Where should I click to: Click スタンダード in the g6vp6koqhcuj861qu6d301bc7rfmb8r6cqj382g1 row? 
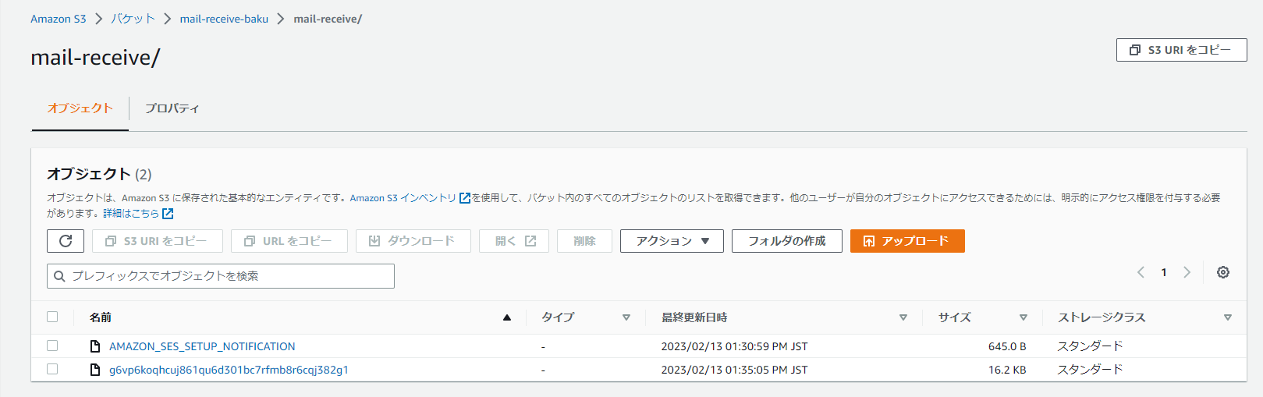pyautogui.click(x=1090, y=370)
